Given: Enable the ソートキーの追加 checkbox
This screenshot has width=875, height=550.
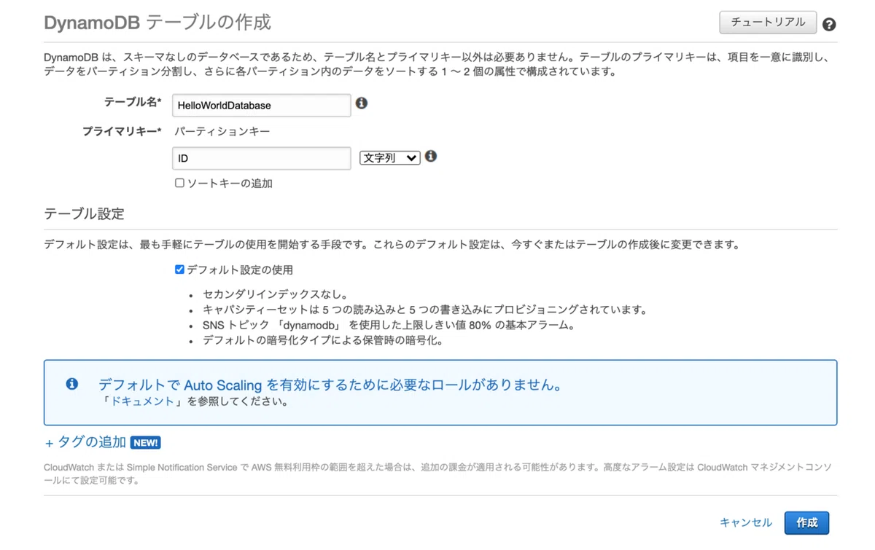Looking at the screenshot, I should click(x=179, y=183).
